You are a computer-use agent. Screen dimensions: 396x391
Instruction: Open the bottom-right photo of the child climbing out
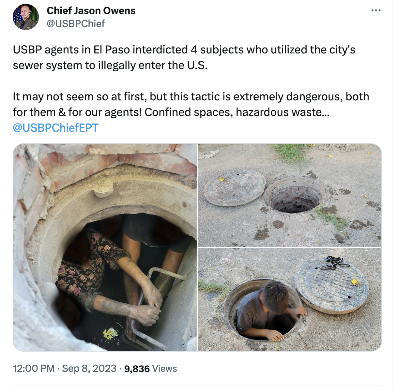coord(290,299)
